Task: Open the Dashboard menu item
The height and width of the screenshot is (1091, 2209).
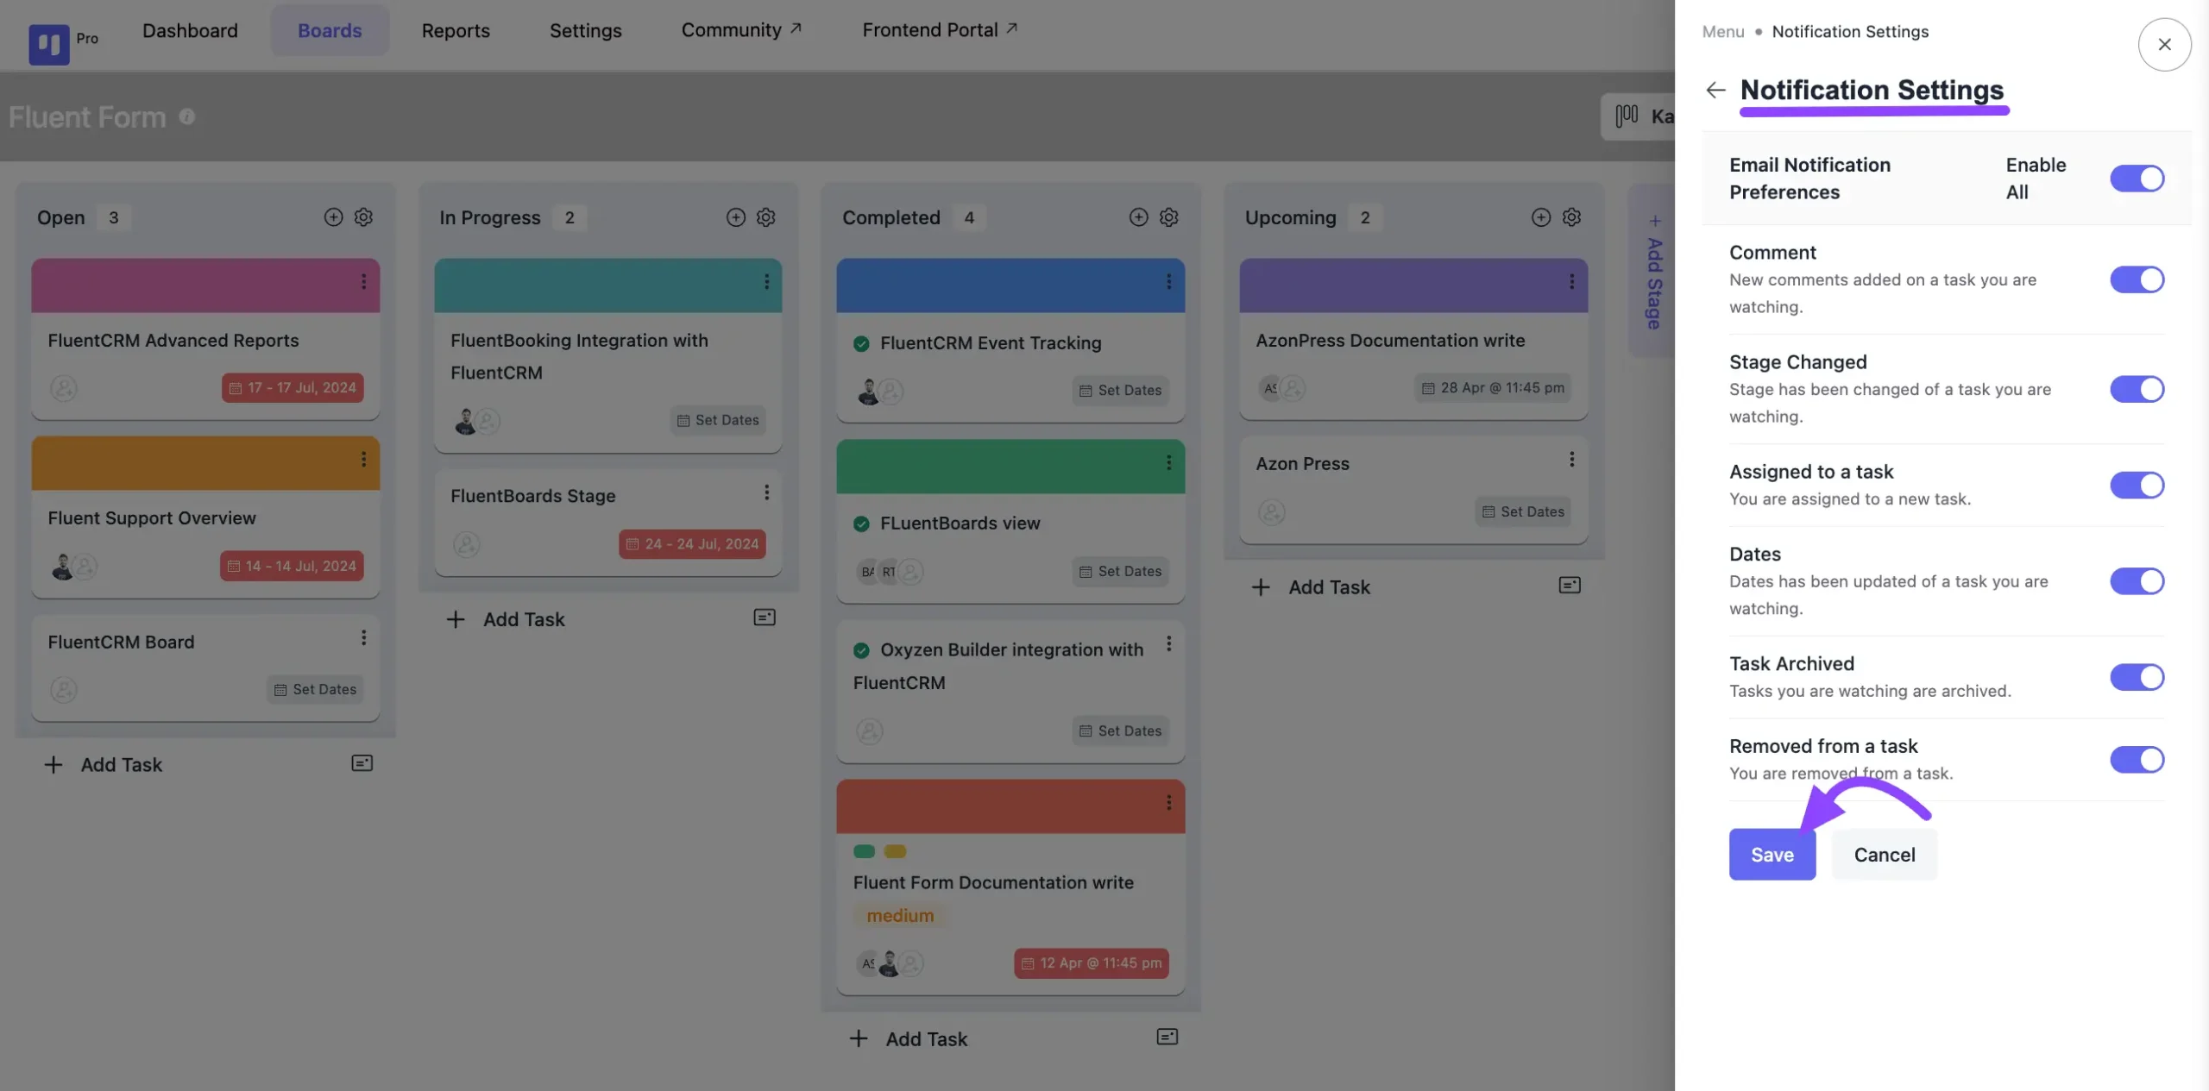Action: (190, 31)
